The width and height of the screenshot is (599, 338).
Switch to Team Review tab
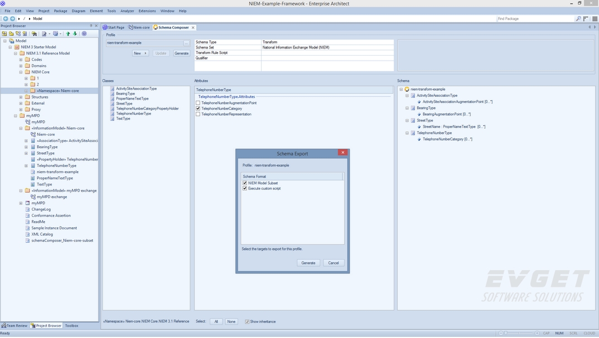point(14,325)
